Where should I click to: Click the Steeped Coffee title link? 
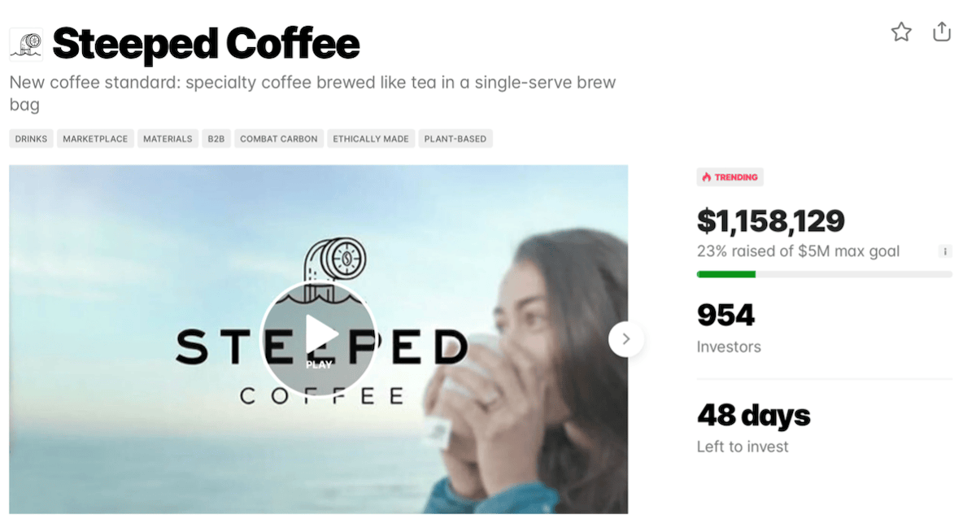pyautogui.click(x=206, y=43)
